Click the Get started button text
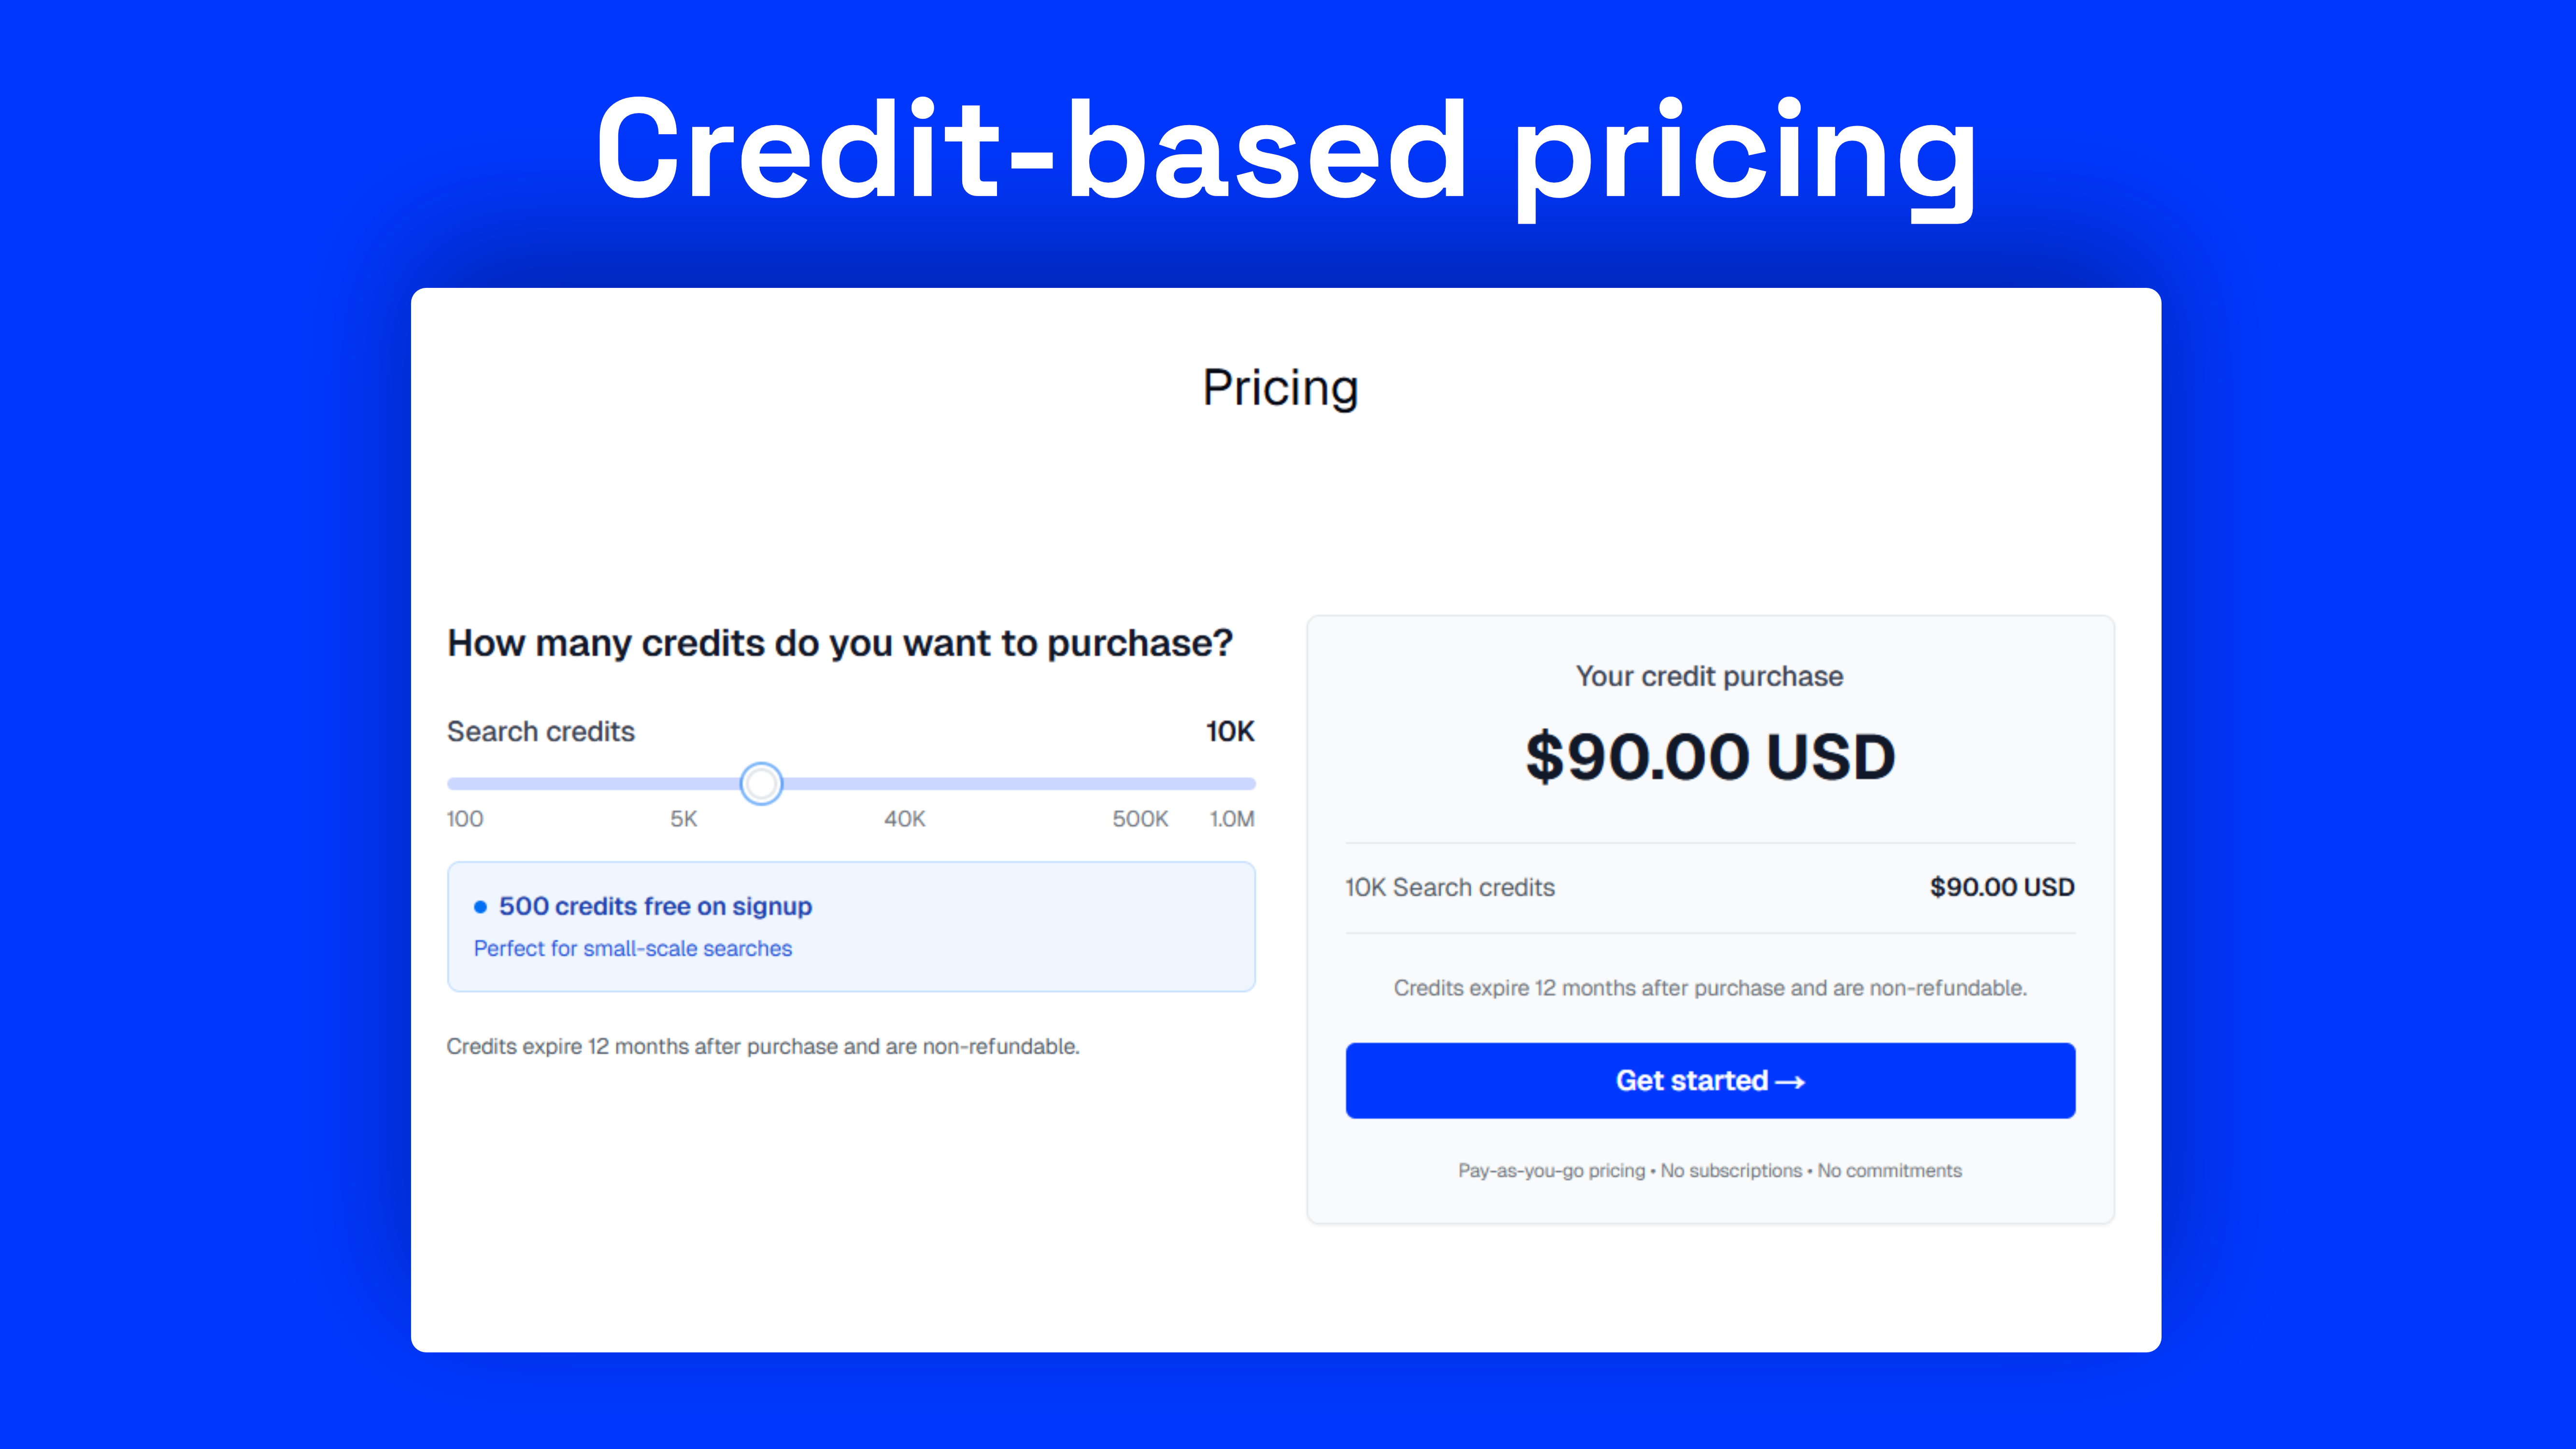Screen dimensions: 2576x1449 tap(1691, 1080)
